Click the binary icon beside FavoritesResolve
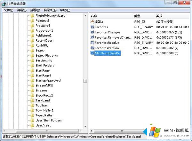The image size is (192, 141). pyautogui.click(x=92, y=43)
